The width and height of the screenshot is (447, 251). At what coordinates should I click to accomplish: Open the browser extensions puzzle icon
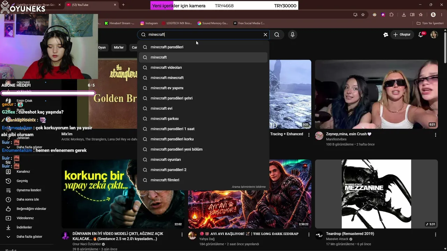pos(391,15)
